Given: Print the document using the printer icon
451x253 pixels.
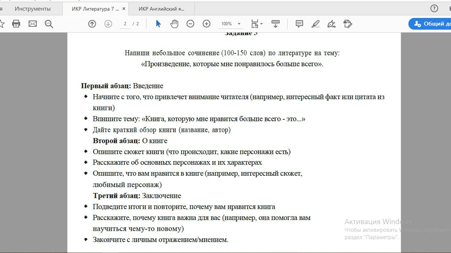Looking at the screenshot, I should point(16,24).
